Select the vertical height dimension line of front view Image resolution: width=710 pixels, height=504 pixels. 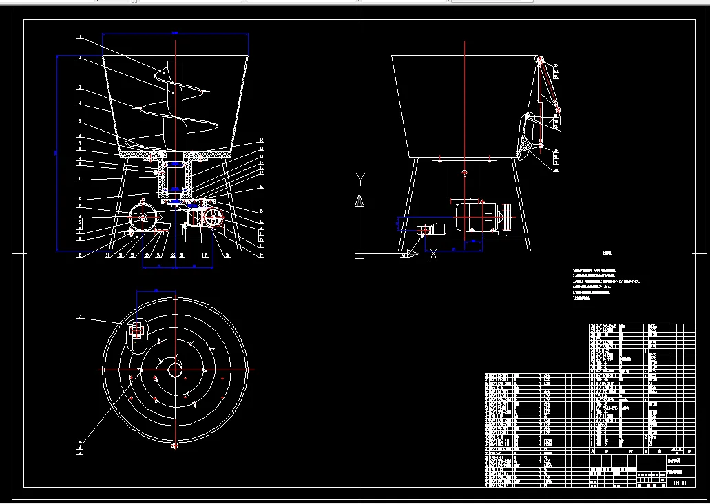57,153
